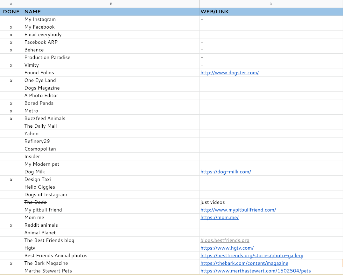Viewport: 343px width, 275px height.
Task: Open the dog-milk.com link
Action: [226, 172]
